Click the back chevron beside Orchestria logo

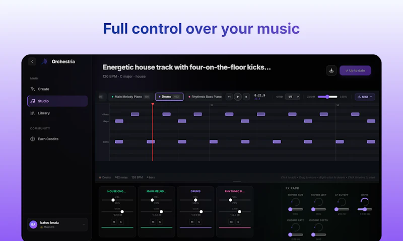pyautogui.click(x=32, y=61)
